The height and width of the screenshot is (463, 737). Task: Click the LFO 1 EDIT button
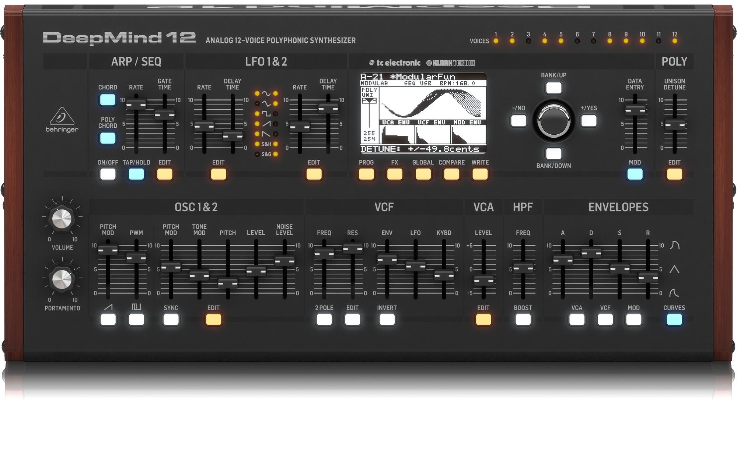tap(219, 174)
